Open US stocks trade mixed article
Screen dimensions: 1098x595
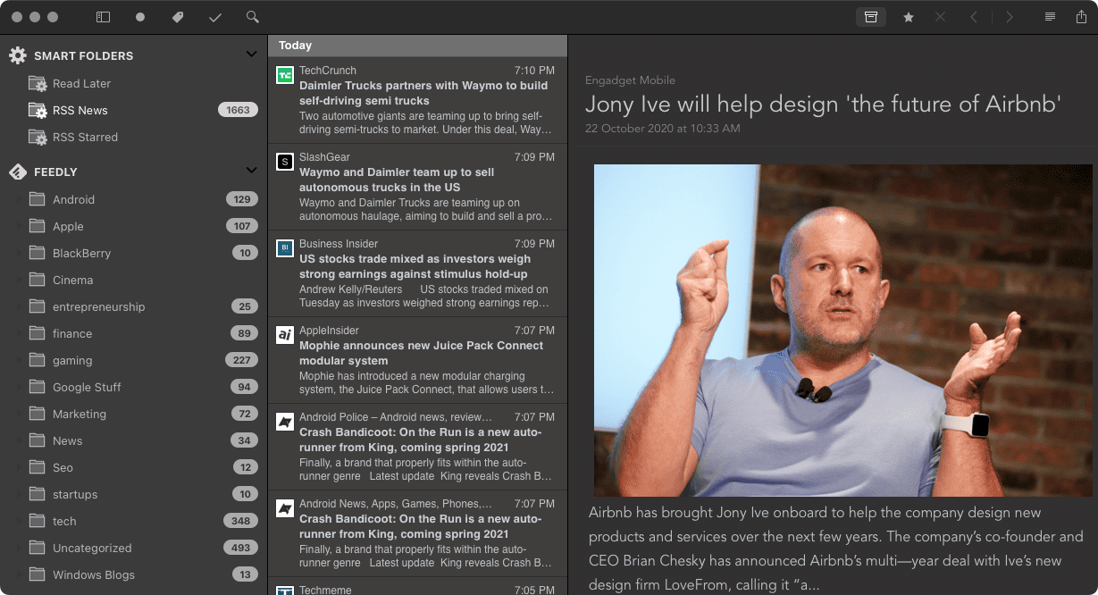click(x=417, y=273)
